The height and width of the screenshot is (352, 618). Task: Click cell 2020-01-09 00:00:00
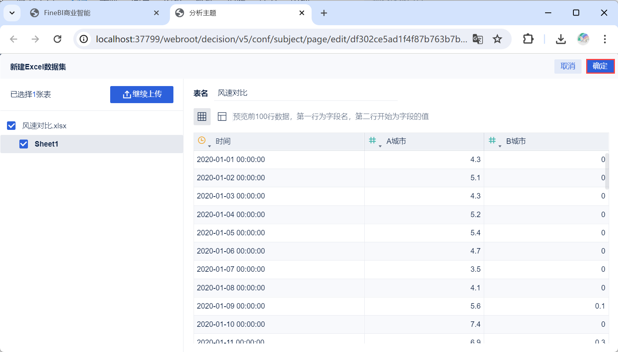[279, 306]
